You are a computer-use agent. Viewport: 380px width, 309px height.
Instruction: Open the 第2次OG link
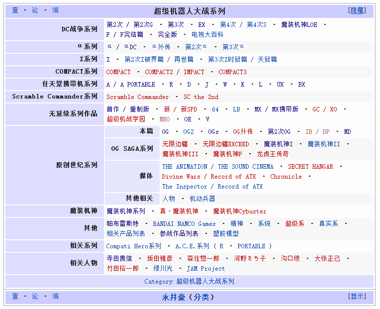point(279,131)
